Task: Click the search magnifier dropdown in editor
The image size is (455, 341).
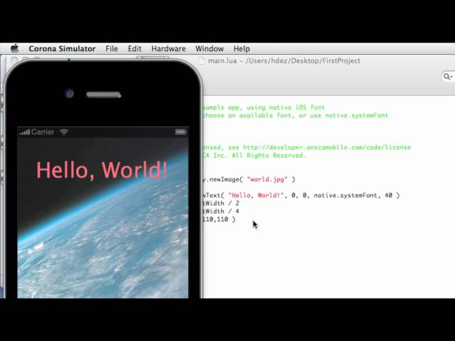Action: 447,77
